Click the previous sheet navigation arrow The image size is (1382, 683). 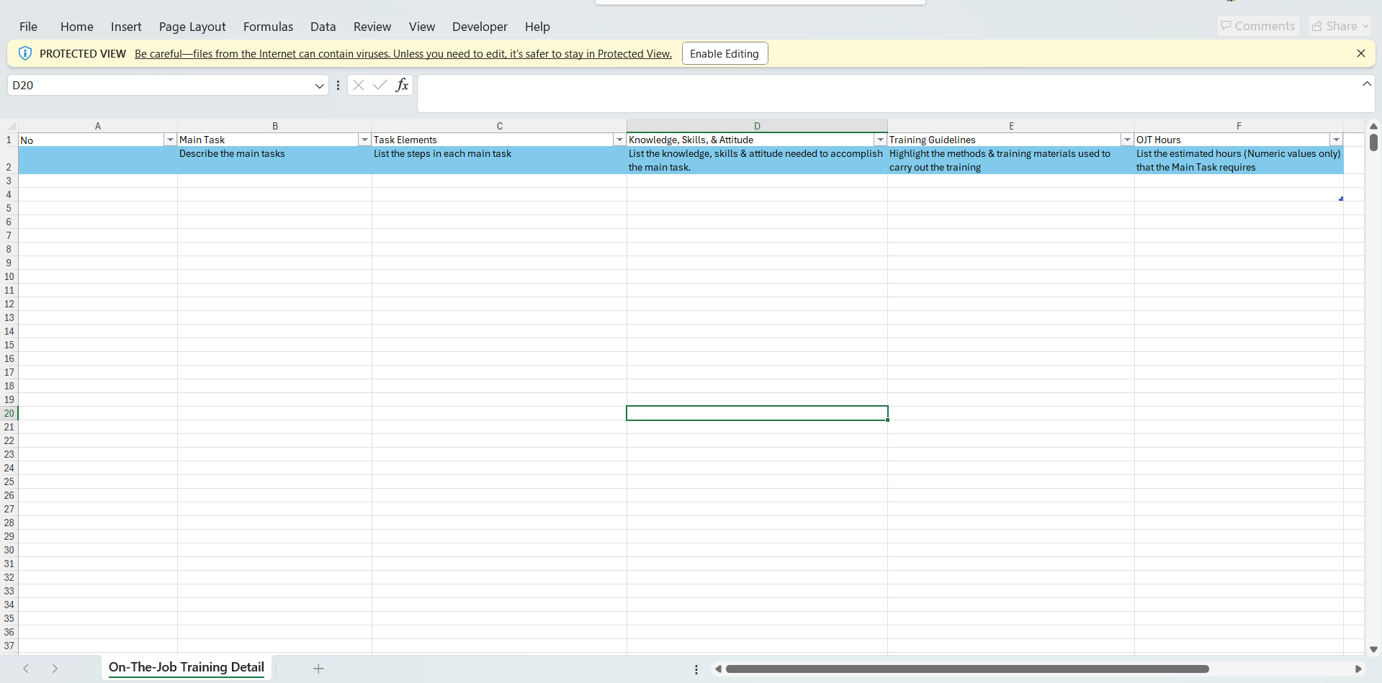point(26,668)
